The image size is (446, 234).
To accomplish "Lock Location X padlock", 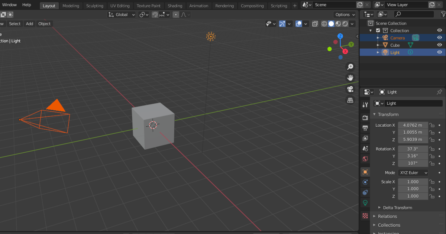I will [432, 125].
